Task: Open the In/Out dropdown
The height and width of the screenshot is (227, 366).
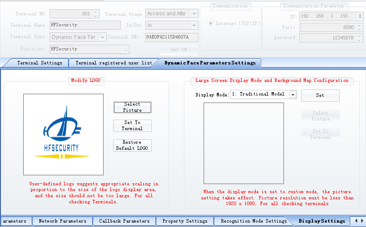Action: pos(194,26)
